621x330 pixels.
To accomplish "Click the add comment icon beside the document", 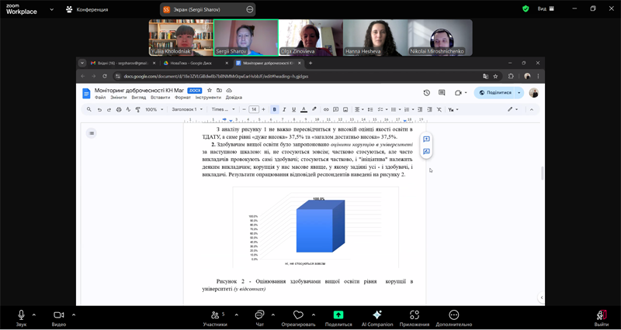I will [426, 139].
